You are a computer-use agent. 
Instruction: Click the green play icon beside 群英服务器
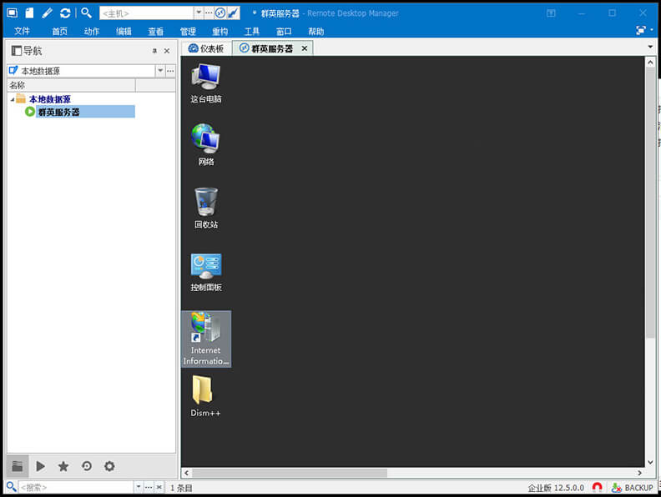coord(30,112)
